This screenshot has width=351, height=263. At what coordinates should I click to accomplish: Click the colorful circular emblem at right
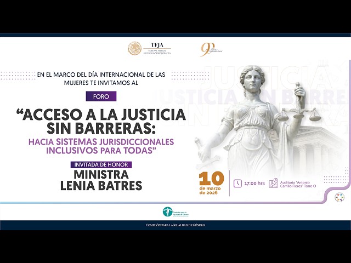[339, 197]
